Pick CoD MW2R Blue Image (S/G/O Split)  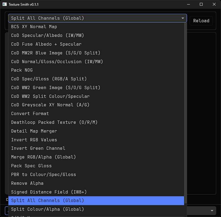[96, 53]
